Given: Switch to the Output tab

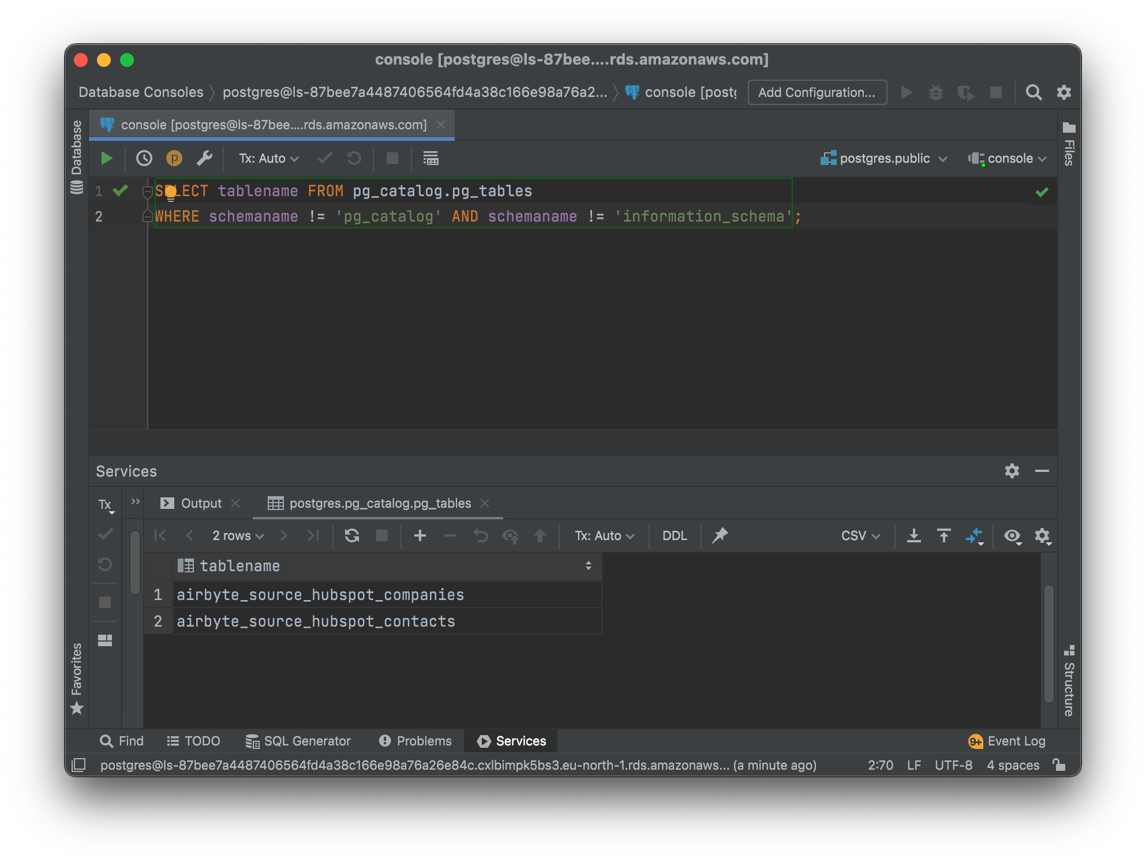Looking at the screenshot, I should click(200, 503).
